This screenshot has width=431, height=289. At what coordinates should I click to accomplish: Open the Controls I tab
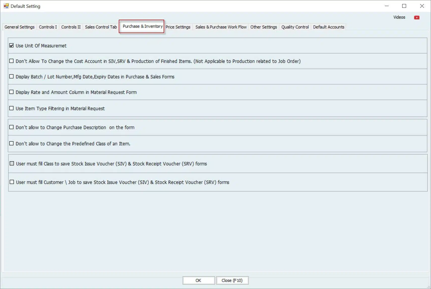pos(48,27)
